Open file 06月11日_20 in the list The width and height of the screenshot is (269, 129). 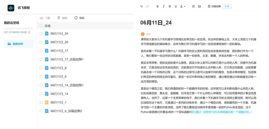point(59,42)
